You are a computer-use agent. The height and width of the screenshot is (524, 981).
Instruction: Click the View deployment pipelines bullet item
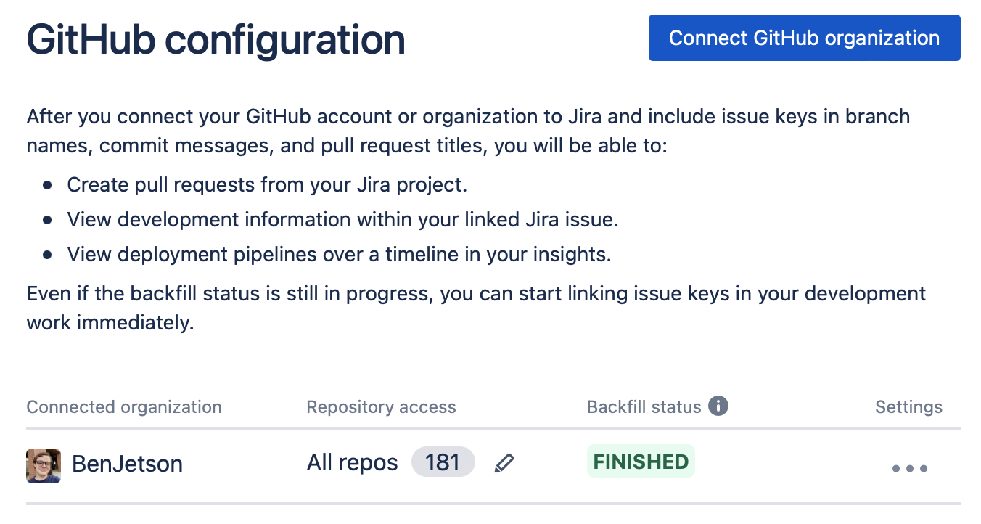(339, 254)
